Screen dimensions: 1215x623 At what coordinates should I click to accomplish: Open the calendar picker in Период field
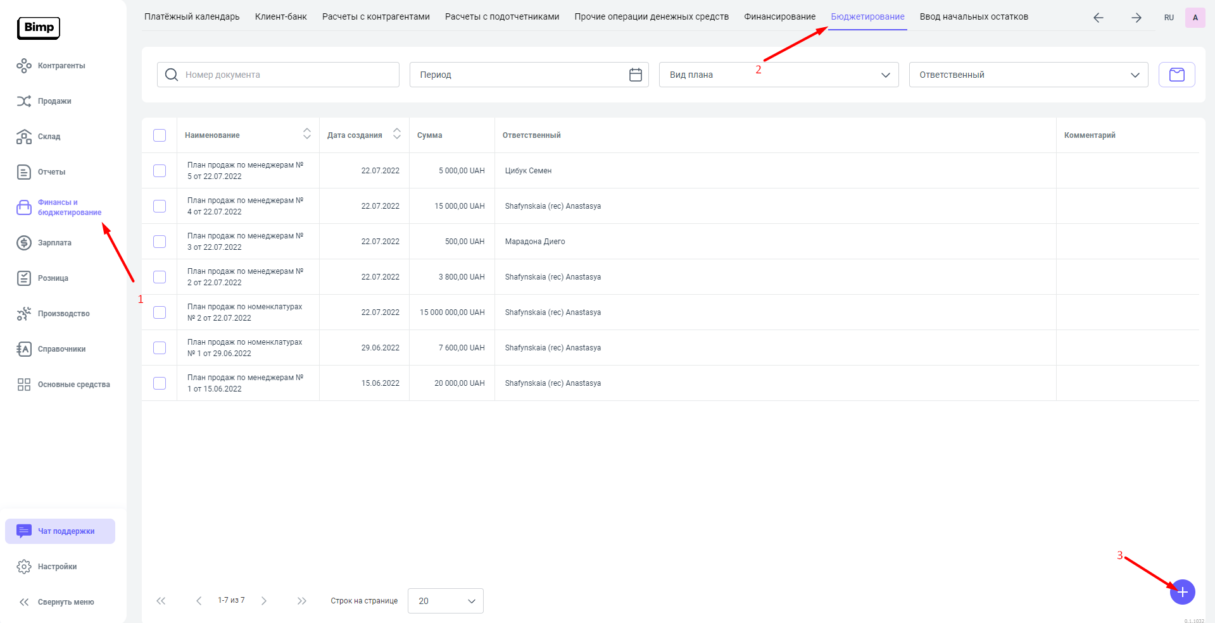point(635,75)
